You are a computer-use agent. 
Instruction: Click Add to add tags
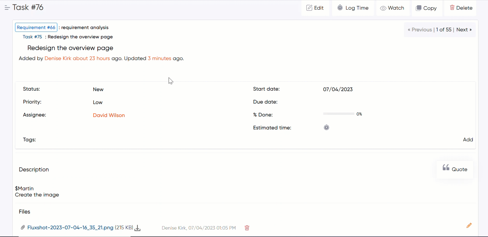pos(468,140)
